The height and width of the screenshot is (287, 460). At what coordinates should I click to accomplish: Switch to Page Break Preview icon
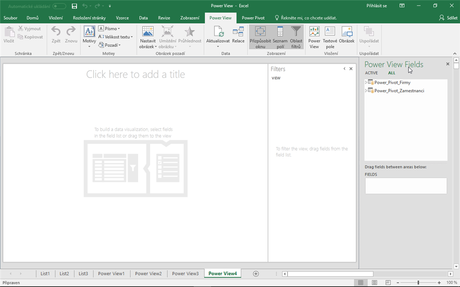388,283
